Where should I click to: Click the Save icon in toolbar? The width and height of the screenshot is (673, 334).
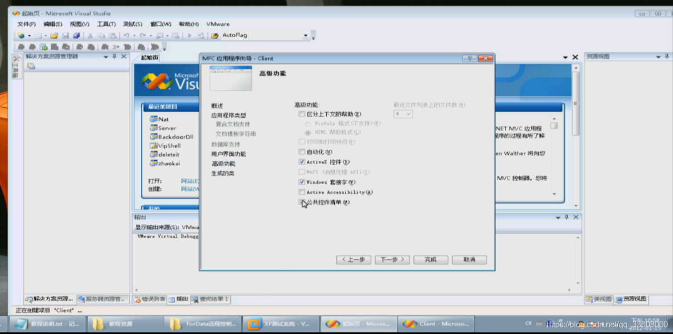[65, 36]
